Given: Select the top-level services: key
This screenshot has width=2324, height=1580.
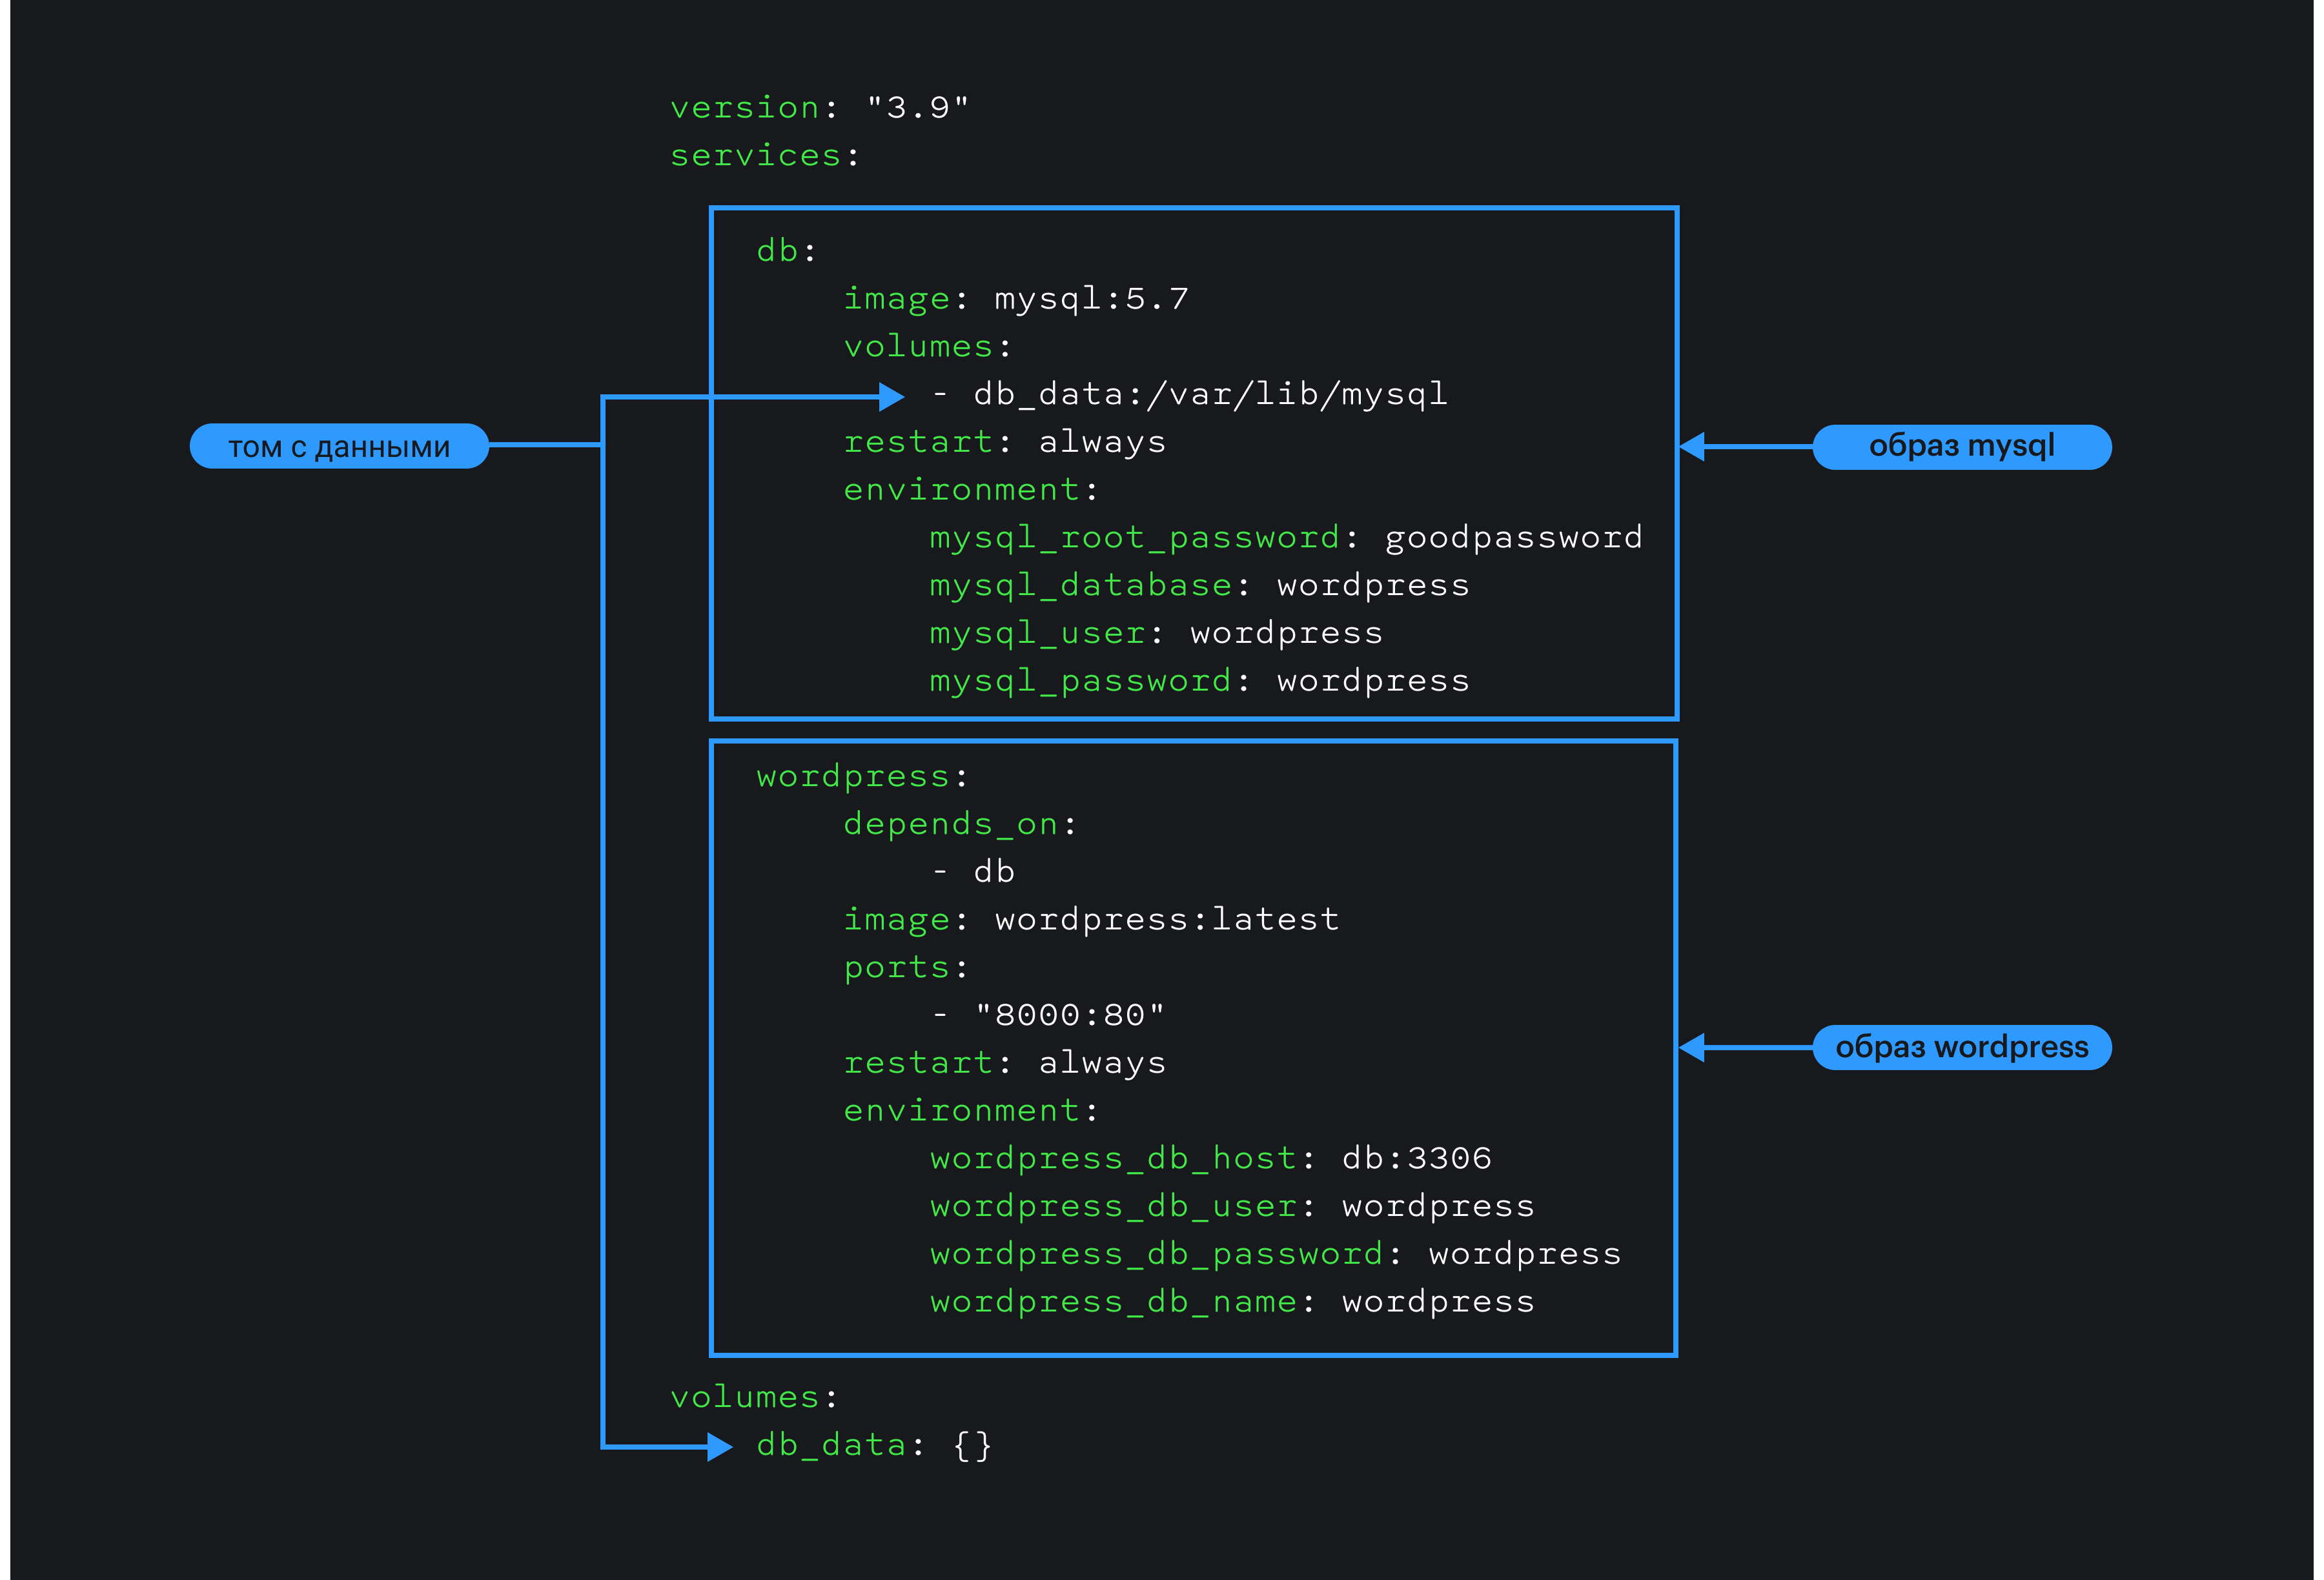Looking at the screenshot, I should click(764, 155).
